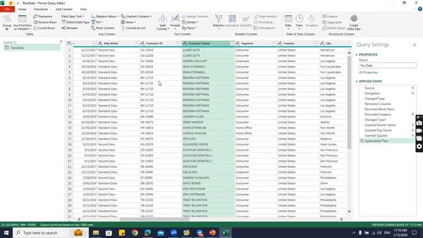Image resolution: width=423 pixels, height=238 pixels.
Task: Open File Explorer from the taskbar
Action: (x=96, y=233)
